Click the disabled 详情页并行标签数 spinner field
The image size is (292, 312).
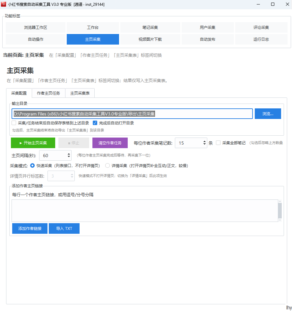61,176
